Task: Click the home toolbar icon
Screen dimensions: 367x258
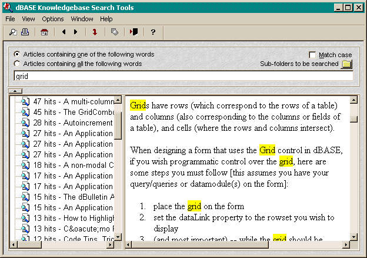Action: pos(44,32)
